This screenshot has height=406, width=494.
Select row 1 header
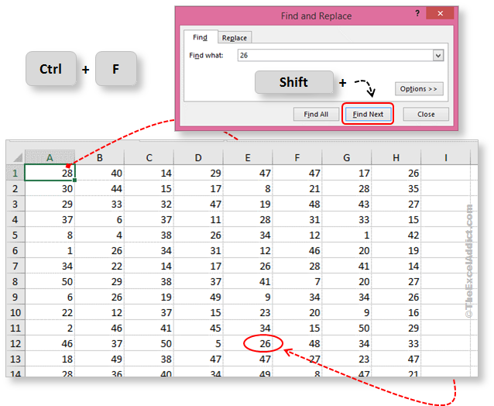(x=15, y=173)
